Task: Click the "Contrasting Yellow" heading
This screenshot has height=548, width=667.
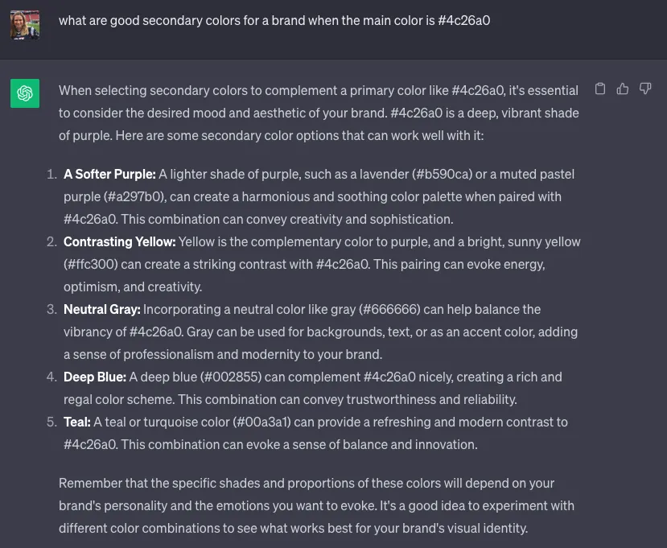Action: pyautogui.click(x=119, y=241)
